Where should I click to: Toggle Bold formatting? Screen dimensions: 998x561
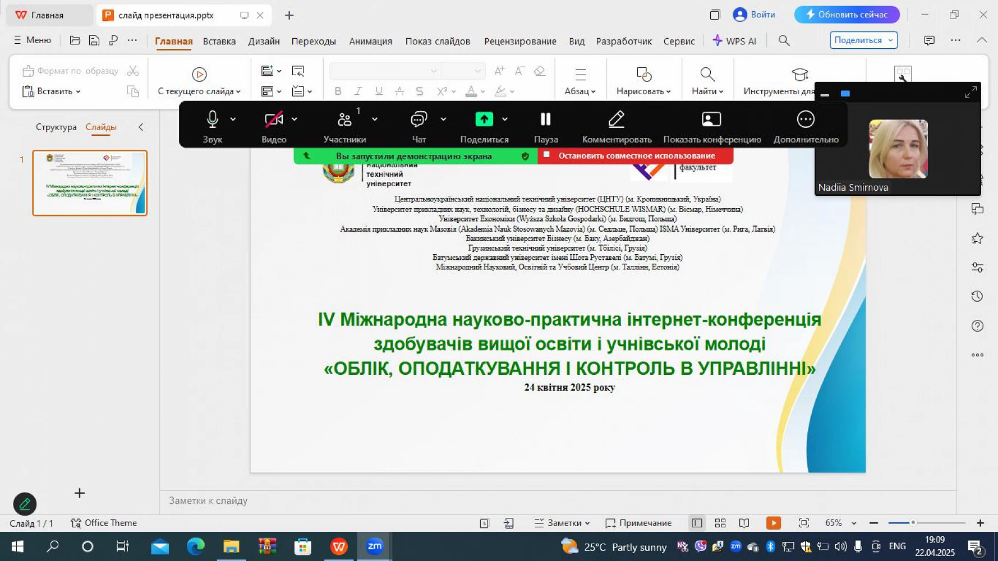click(x=338, y=91)
